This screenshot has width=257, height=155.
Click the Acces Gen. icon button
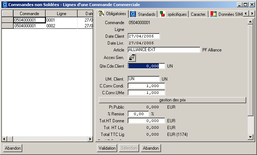132,57
